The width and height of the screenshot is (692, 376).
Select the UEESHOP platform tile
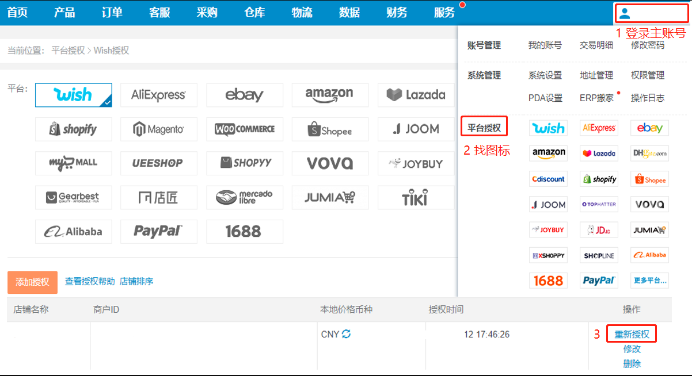click(x=158, y=163)
